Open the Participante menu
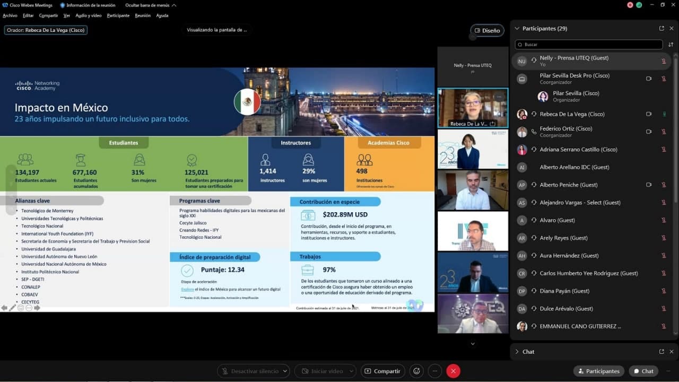 [x=118, y=15]
